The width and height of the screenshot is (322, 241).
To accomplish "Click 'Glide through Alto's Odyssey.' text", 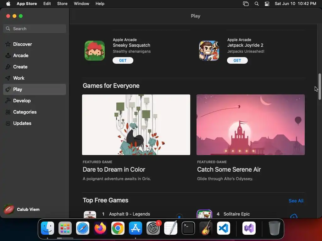I will pos(225,179).
